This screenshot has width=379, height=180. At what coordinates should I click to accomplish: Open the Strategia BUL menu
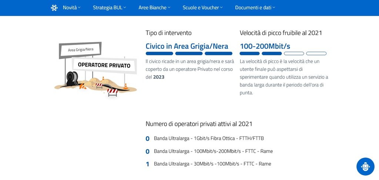[109, 8]
